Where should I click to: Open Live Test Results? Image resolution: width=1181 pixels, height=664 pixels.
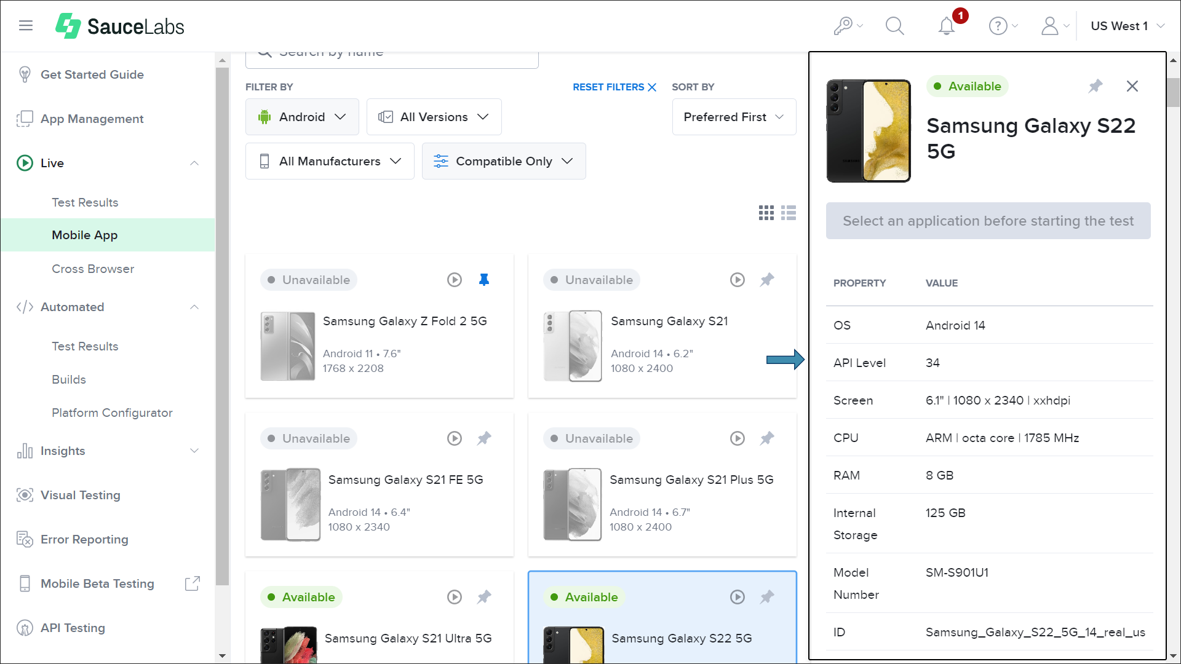(x=85, y=202)
